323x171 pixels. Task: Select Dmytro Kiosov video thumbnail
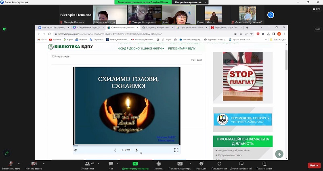(213, 15)
